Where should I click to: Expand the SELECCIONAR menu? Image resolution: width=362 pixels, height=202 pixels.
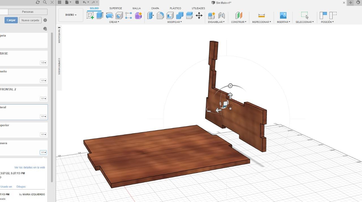pos(305,22)
